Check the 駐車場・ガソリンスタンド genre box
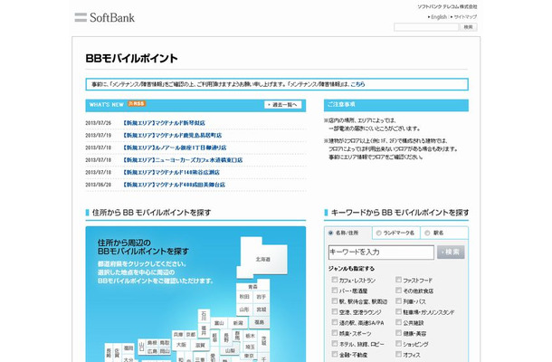 [398, 311]
